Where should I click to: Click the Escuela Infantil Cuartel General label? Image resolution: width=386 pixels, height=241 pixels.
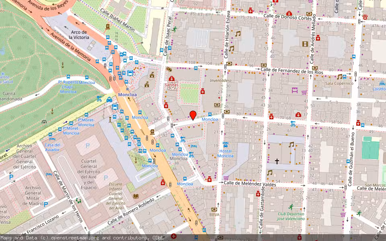pyautogui.click(x=115, y=196)
